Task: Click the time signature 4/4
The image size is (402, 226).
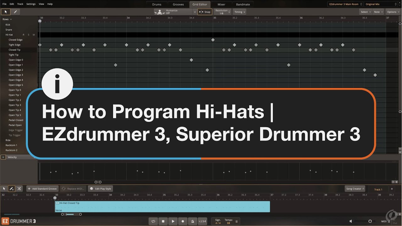Action: 218,223
